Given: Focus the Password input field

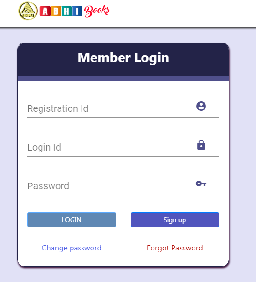Looking at the screenshot, I should 123,186.
